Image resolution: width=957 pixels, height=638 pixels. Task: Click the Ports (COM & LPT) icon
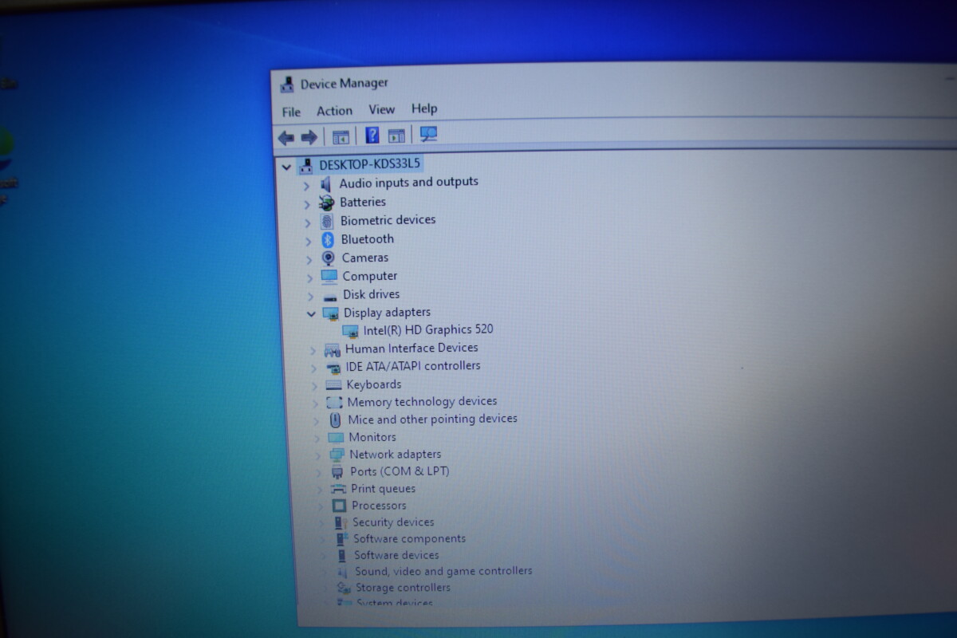337,472
